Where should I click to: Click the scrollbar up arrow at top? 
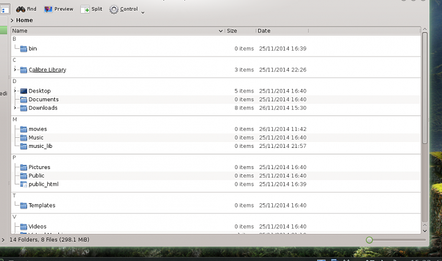point(425,29)
